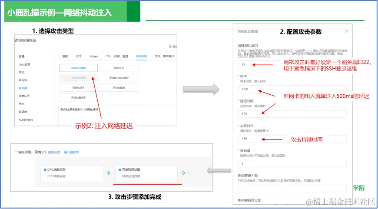Click the 网卡 field with eth0

(292, 89)
